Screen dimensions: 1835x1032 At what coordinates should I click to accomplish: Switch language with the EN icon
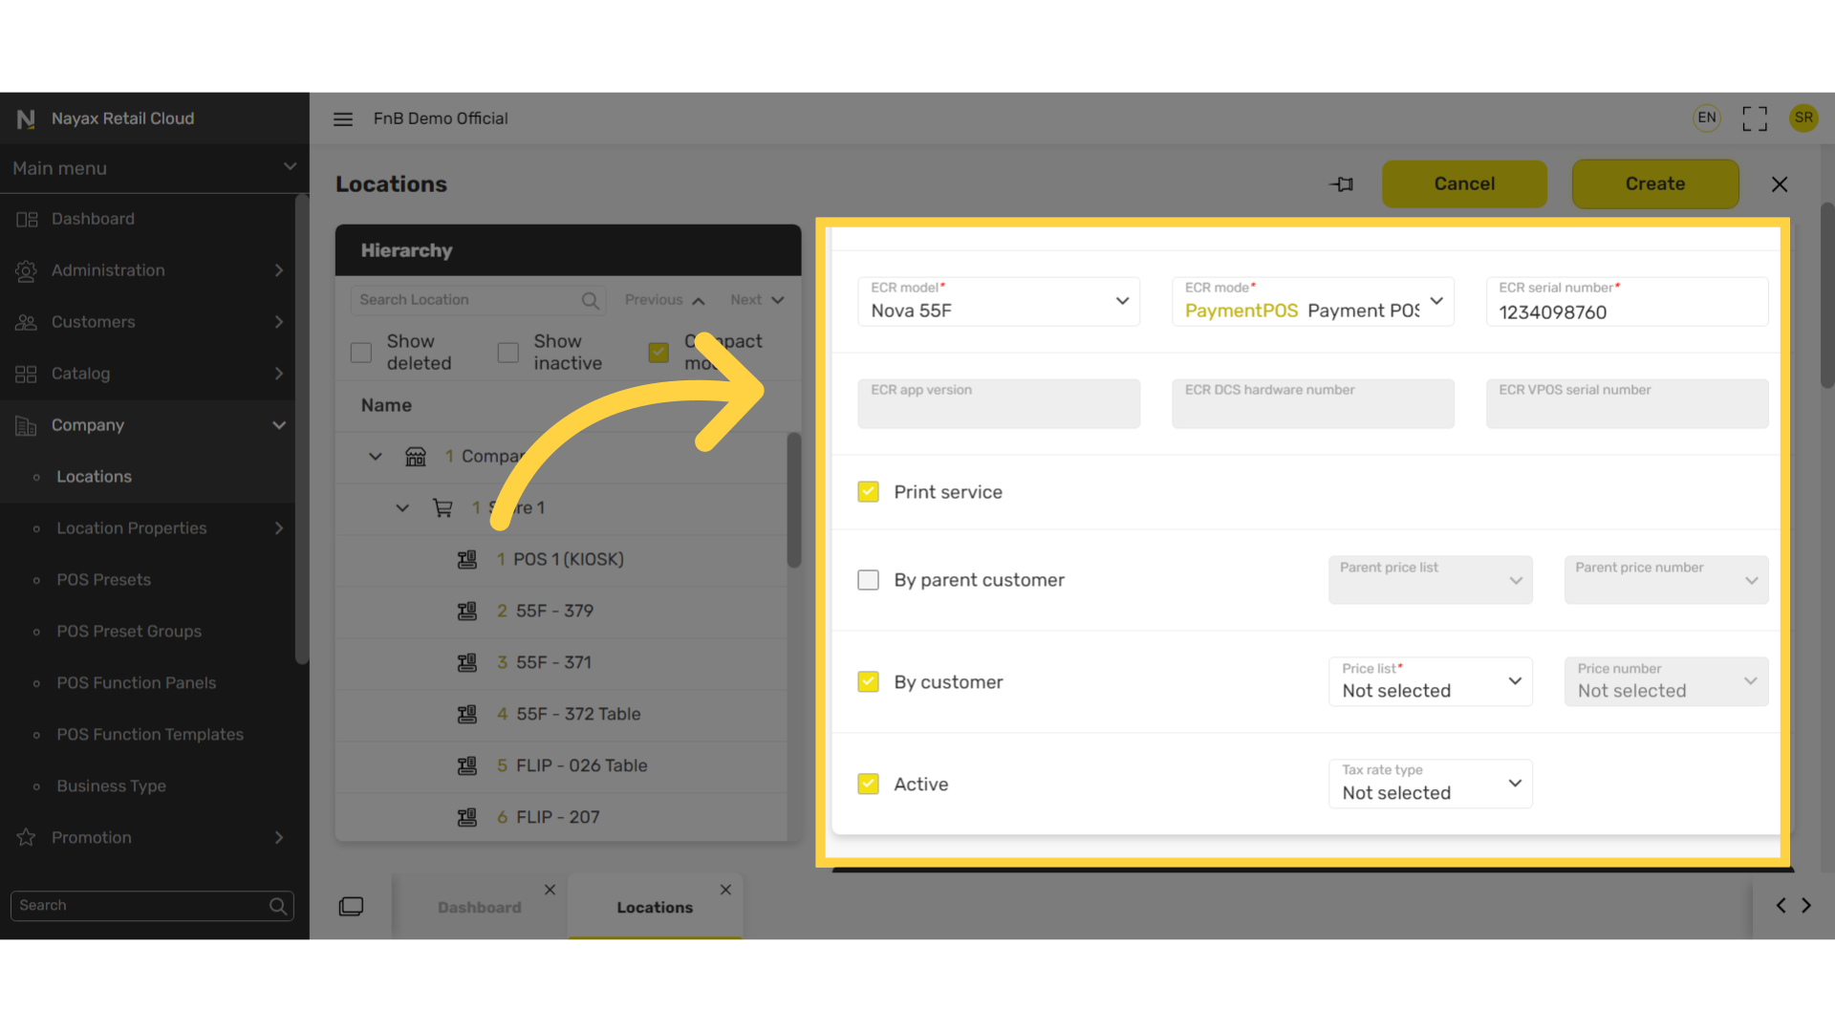pyautogui.click(x=1707, y=118)
